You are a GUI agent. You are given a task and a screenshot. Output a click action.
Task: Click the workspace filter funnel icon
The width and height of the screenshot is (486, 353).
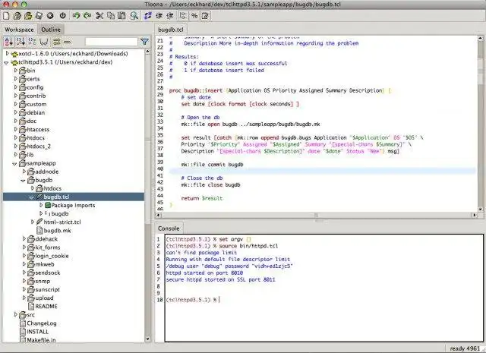coord(144,42)
